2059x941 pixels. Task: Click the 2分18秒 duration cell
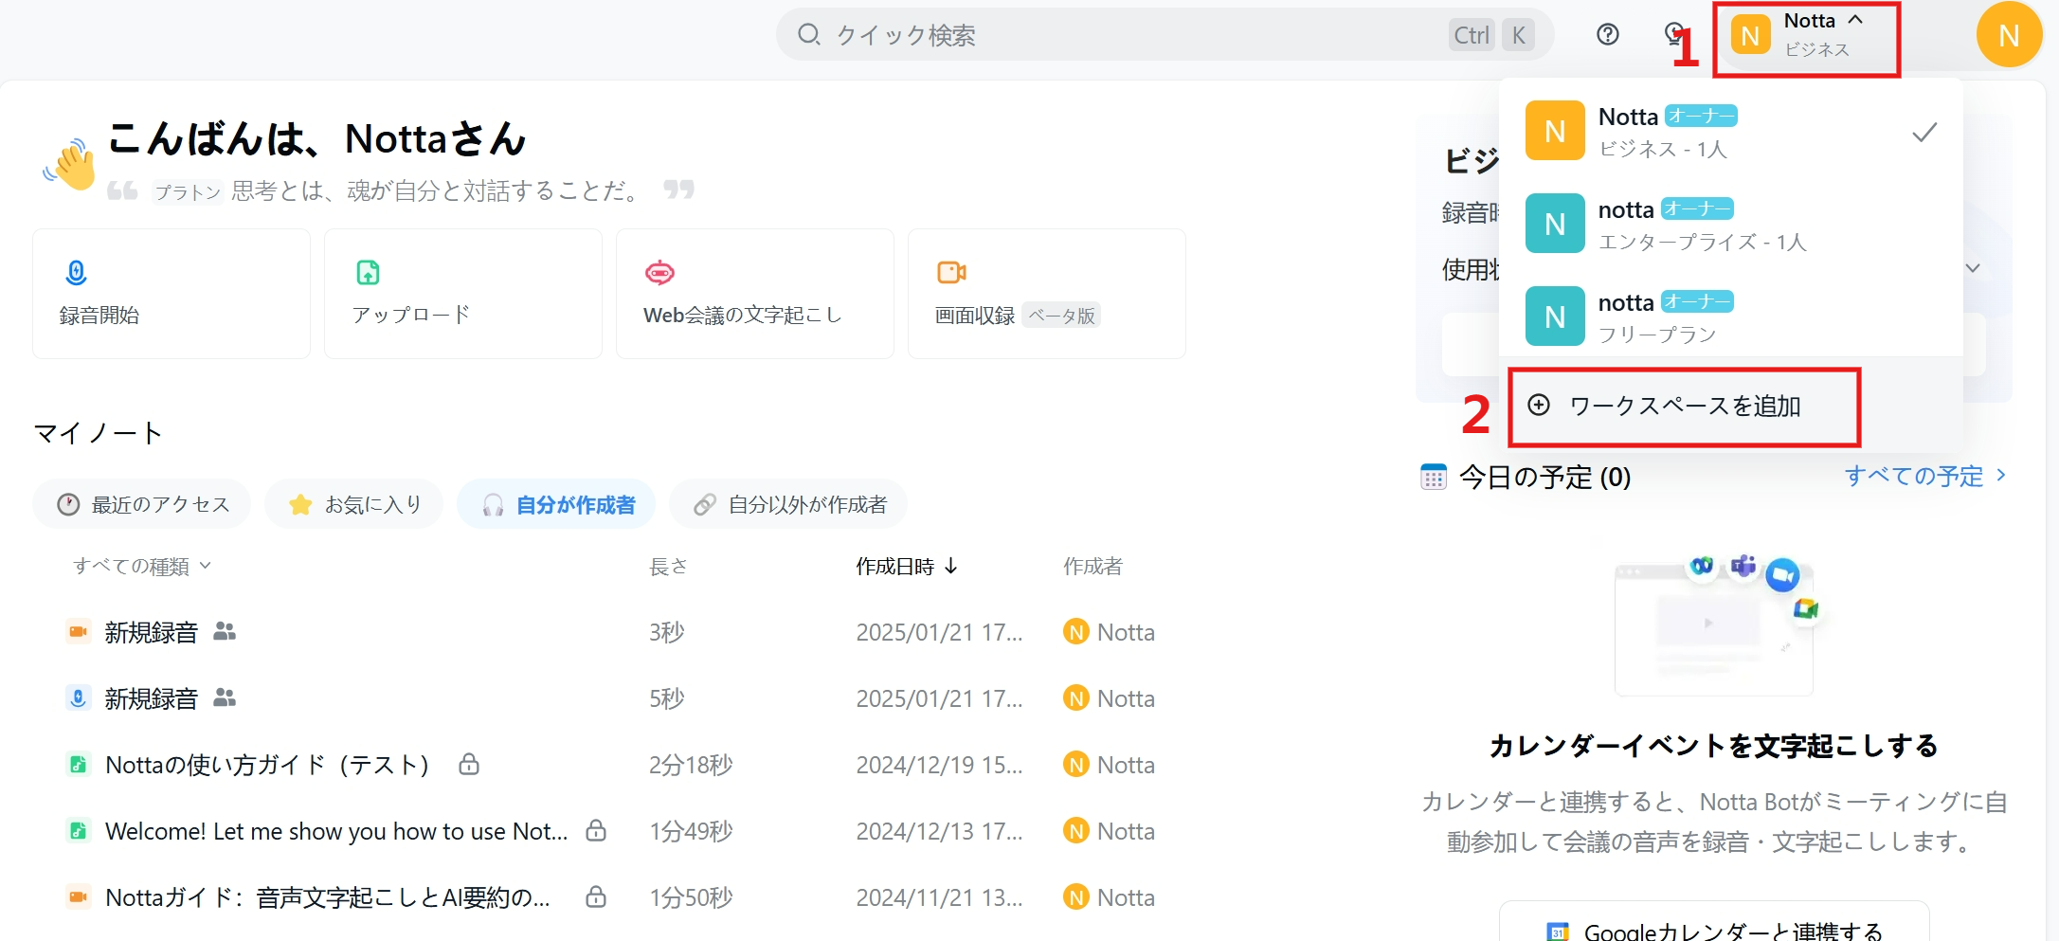(691, 765)
